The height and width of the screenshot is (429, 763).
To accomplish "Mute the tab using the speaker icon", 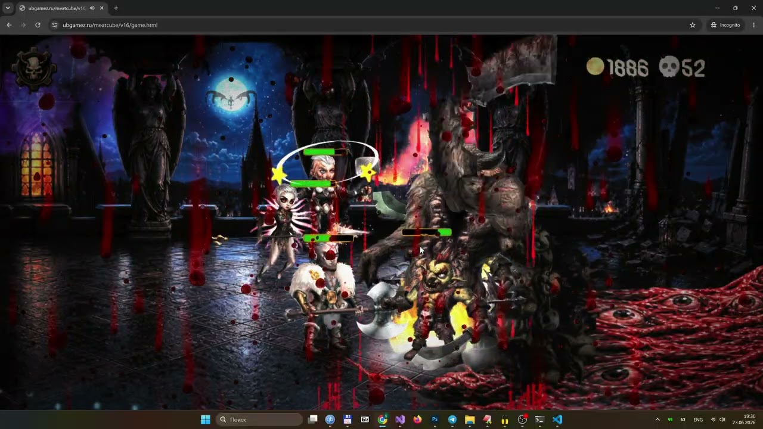I will (x=92, y=8).
